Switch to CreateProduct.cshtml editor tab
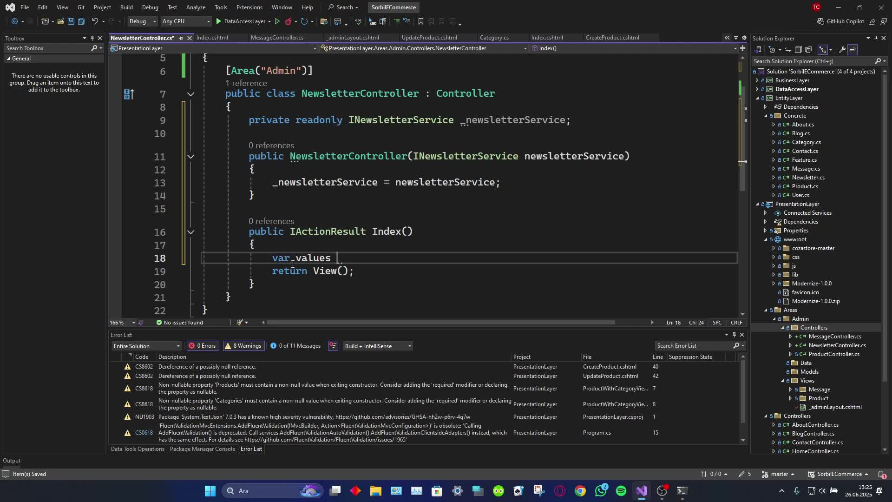Viewport: 892px width, 502px height. point(612,38)
